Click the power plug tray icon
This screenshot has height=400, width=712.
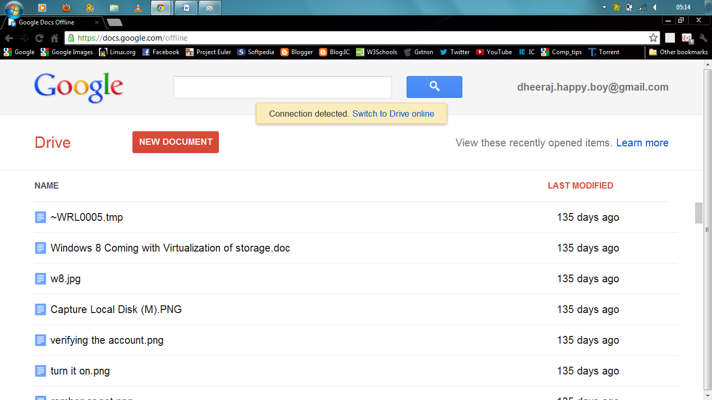630,7
